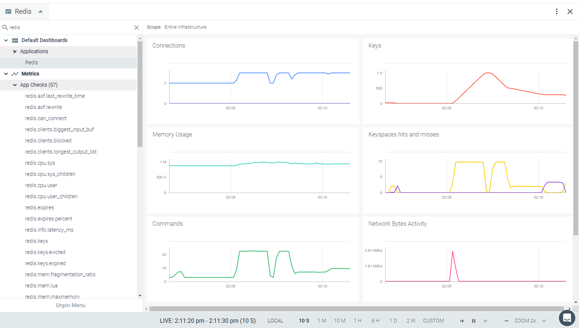The width and height of the screenshot is (579, 328).
Task: Open the chat support widget
Action: (x=567, y=318)
